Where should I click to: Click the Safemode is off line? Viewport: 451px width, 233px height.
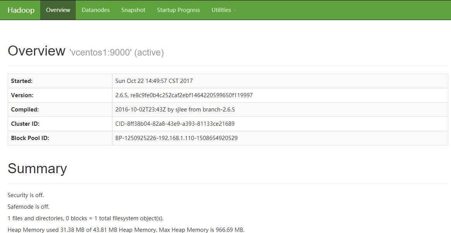coord(29,207)
